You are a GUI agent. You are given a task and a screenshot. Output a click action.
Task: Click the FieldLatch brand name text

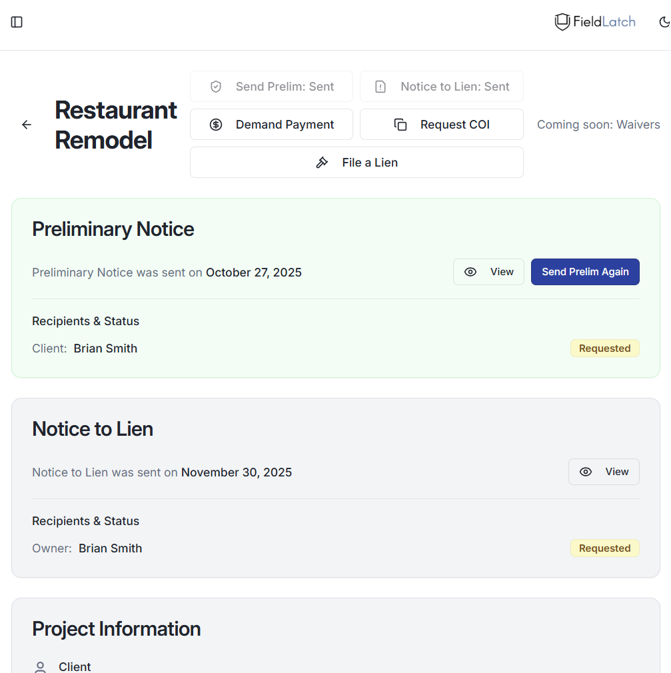coord(604,22)
